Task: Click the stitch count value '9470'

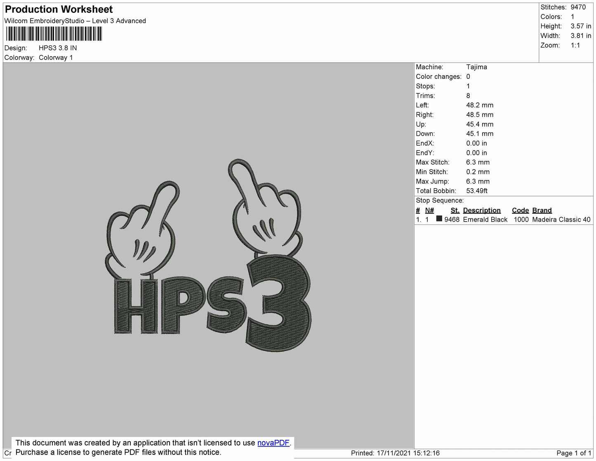Action: pyautogui.click(x=578, y=7)
